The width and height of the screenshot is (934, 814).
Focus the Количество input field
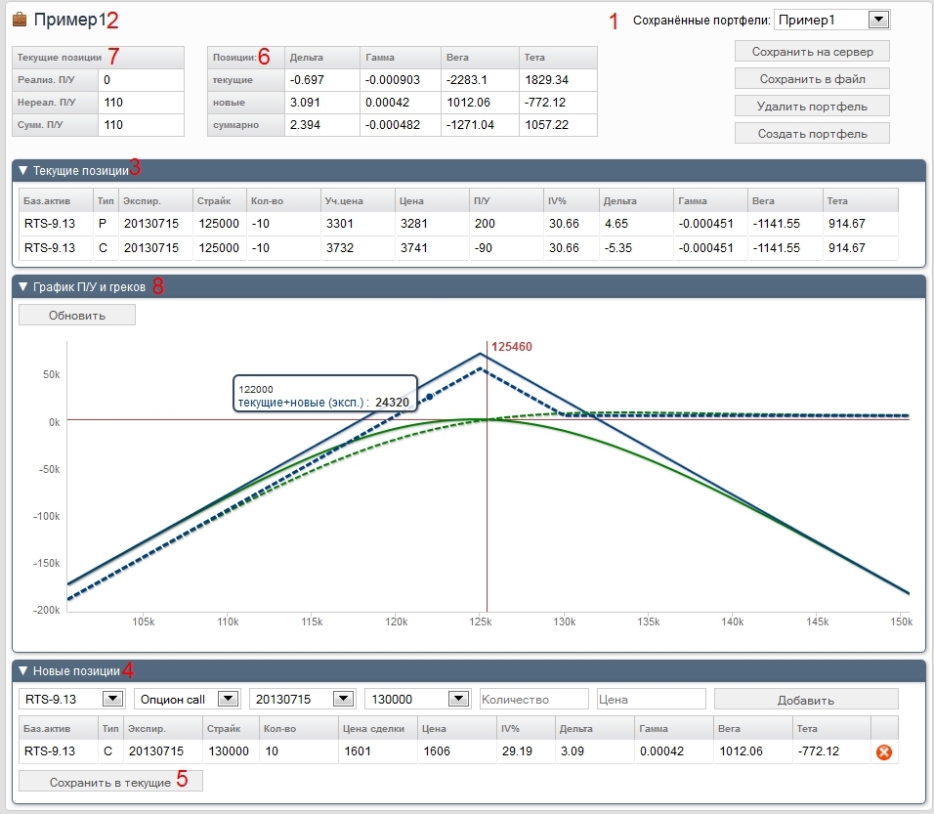coord(534,700)
